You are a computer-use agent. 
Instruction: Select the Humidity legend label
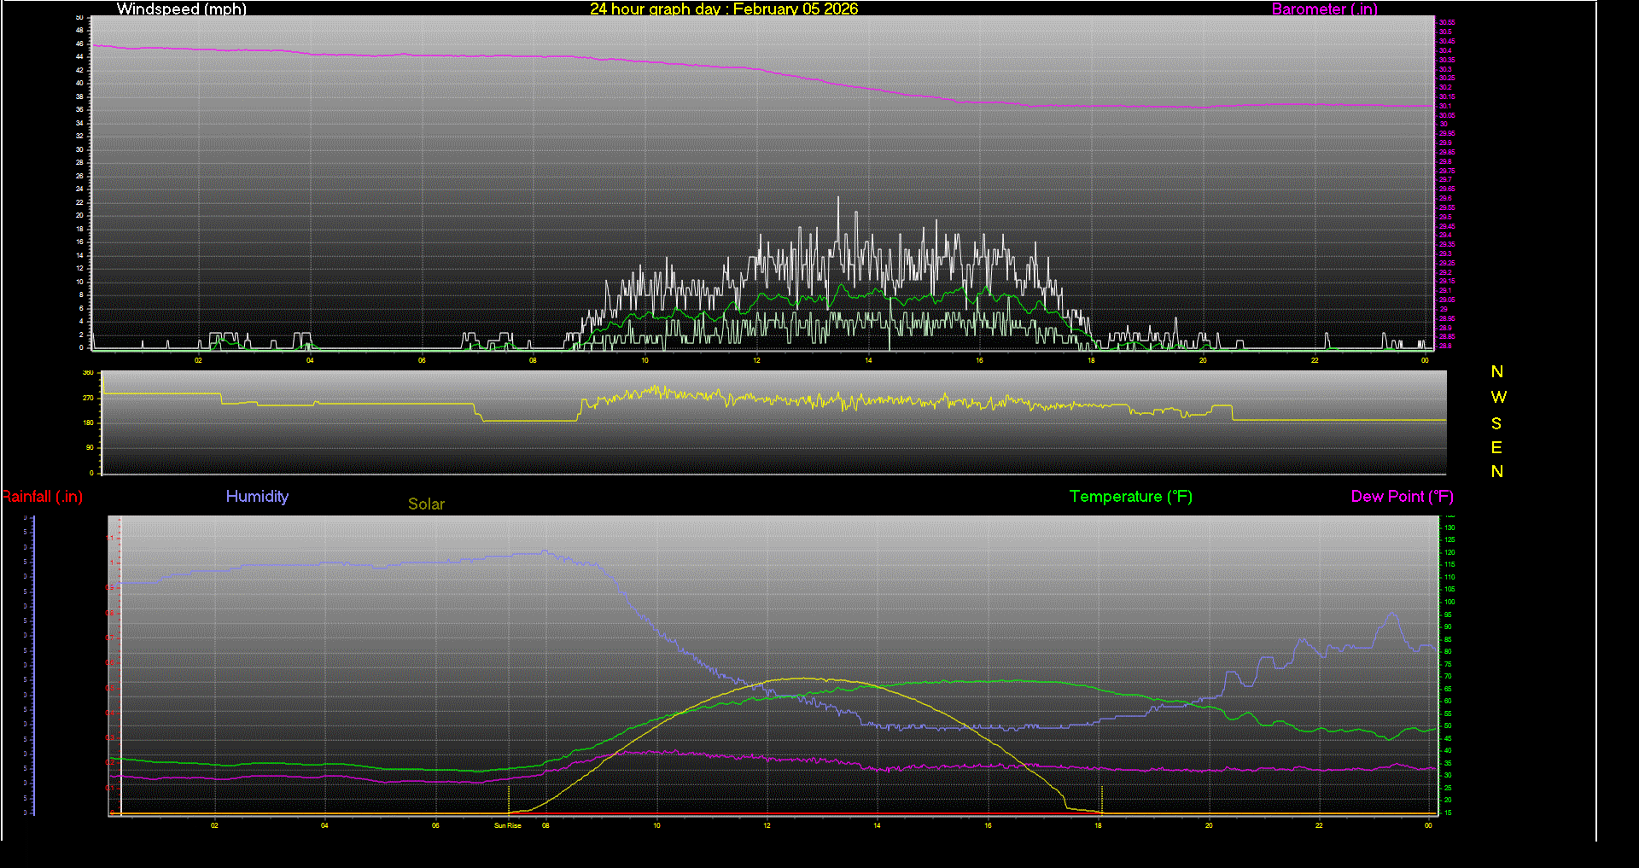(x=257, y=497)
